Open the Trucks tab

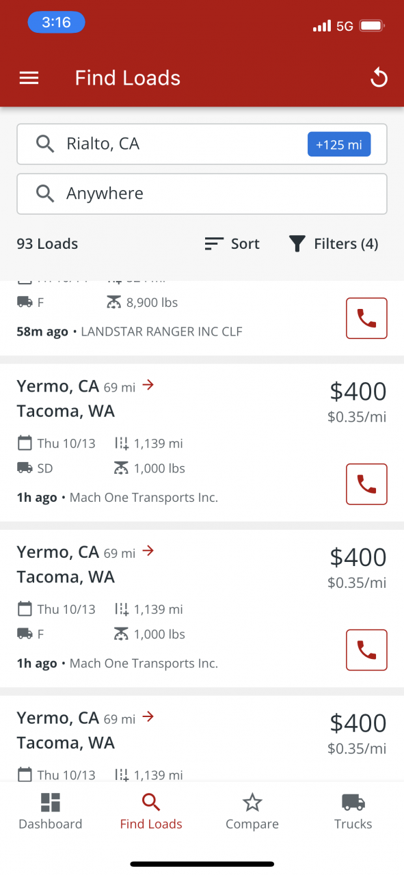click(x=353, y=811)
